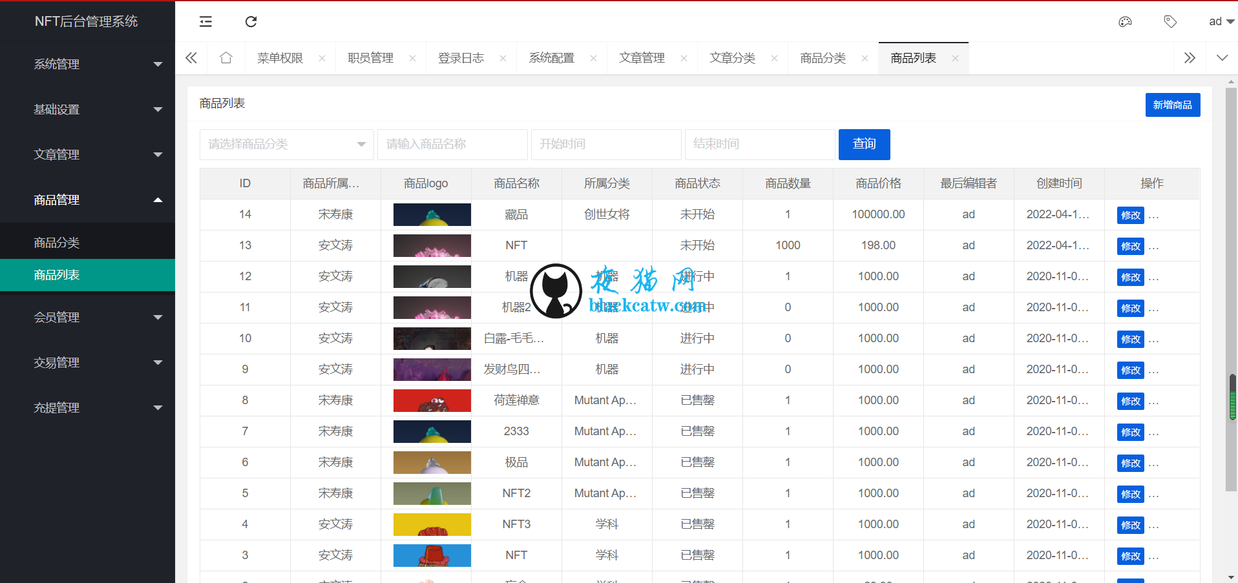The height and width of the screenshot is (583, 1238).
Task: Switch to the 菜单权限 tab
Action: click(280, 58)
